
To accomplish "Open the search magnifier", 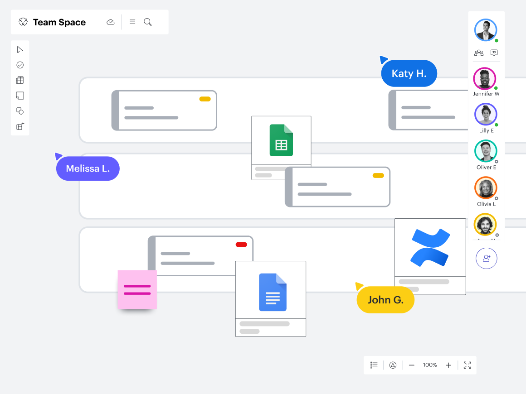I will point(148,22).
